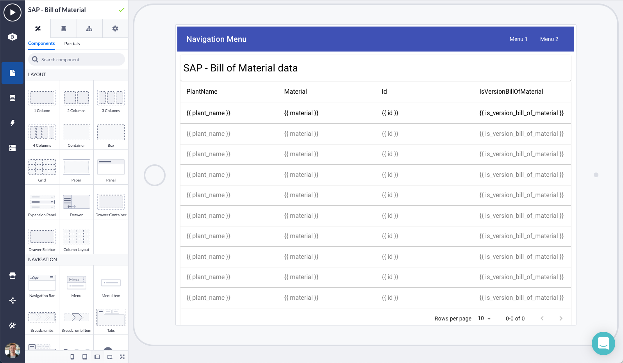Select the Navigation Bar component
This screenshot has width=623, height=363.
(x=42, y=283)
